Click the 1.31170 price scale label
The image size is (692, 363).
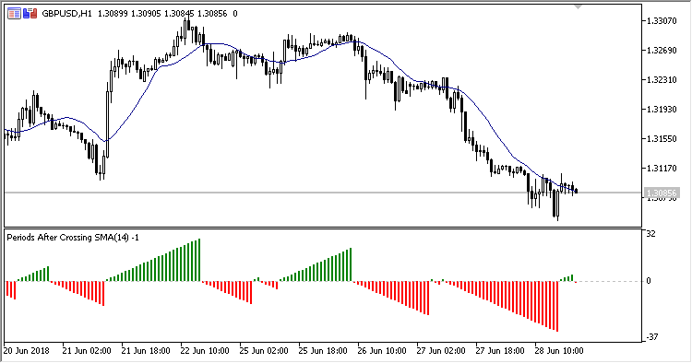point(662,169)
